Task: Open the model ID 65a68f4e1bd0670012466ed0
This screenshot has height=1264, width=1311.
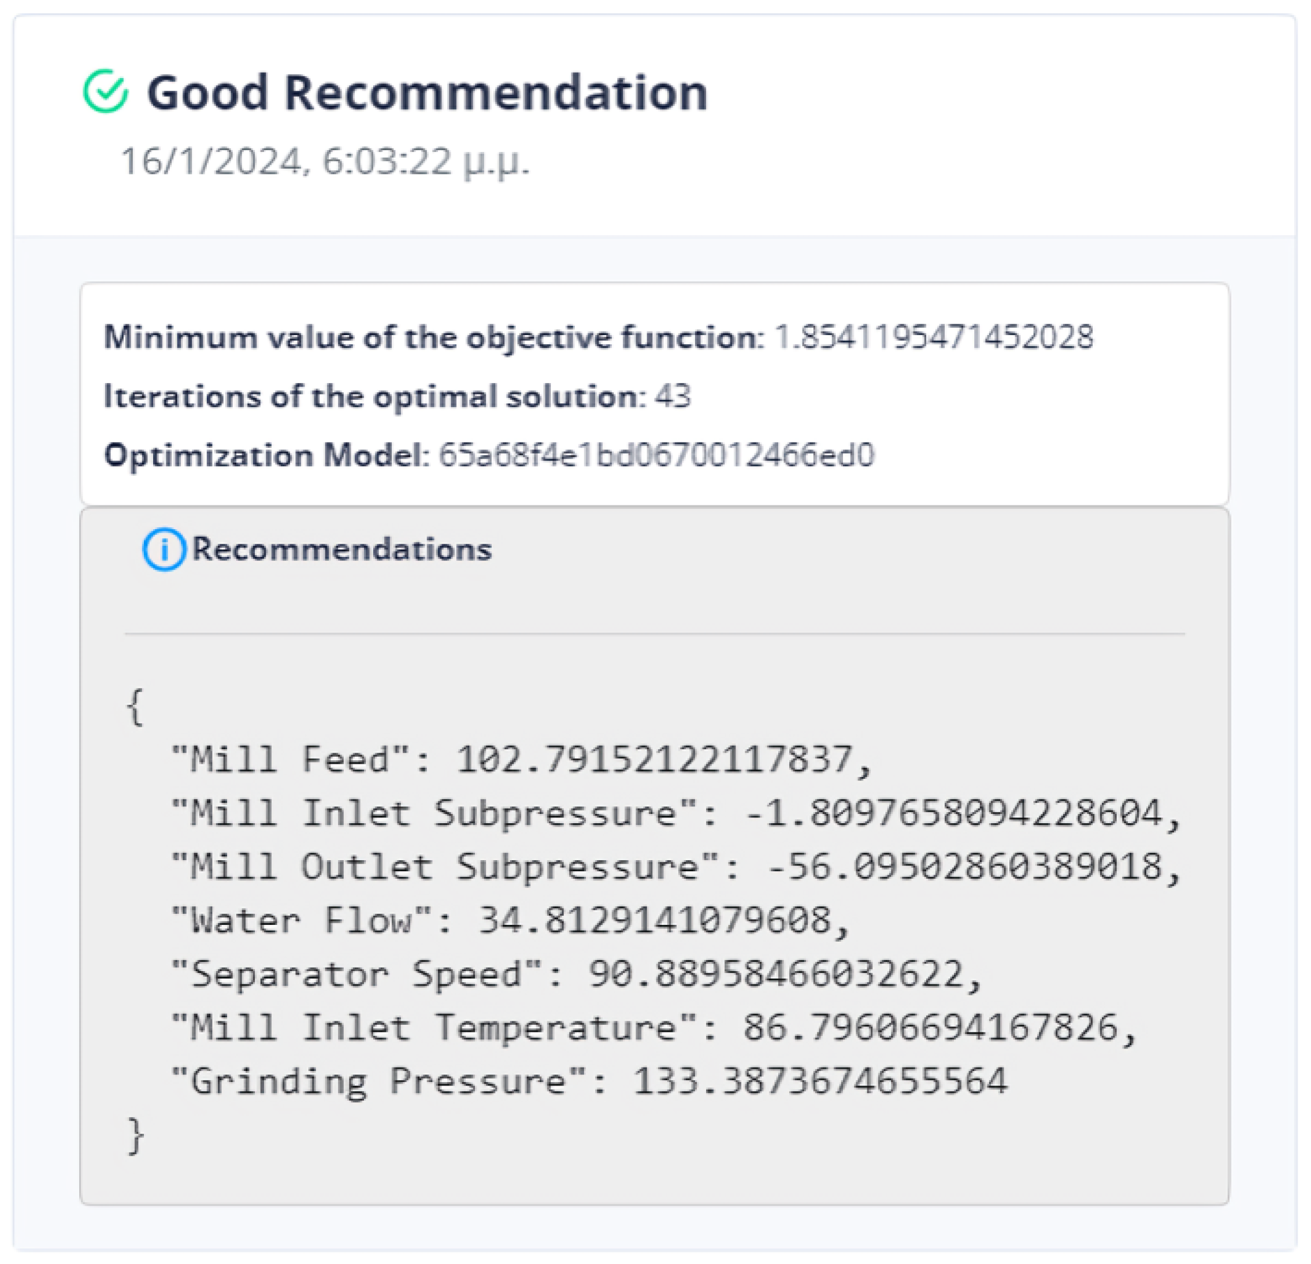Action: (656, 455)
